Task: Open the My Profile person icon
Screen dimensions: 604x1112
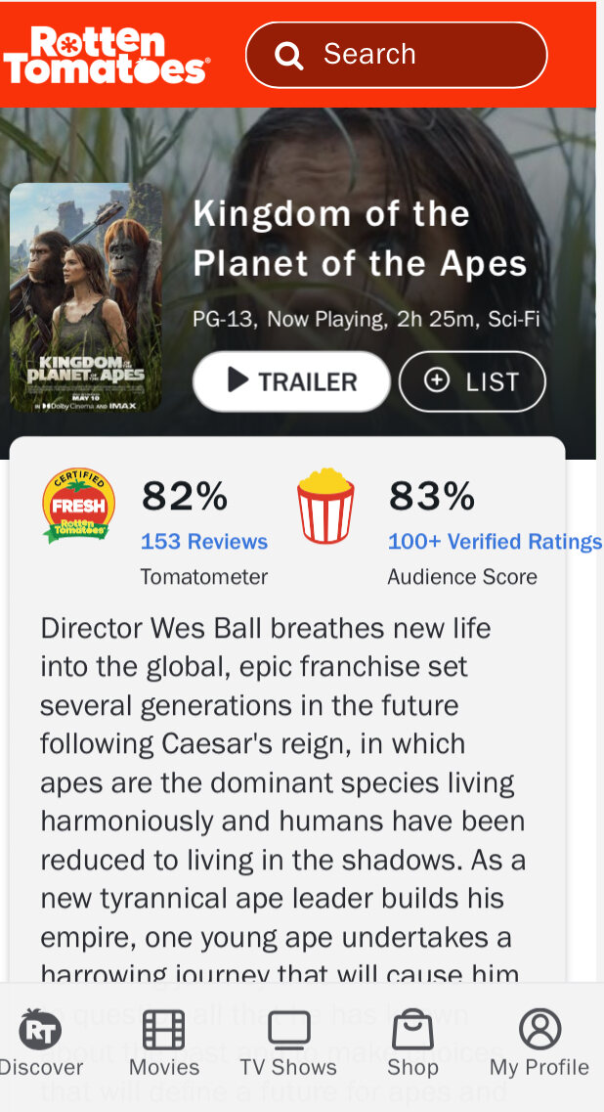Action: coord(539,1029)
